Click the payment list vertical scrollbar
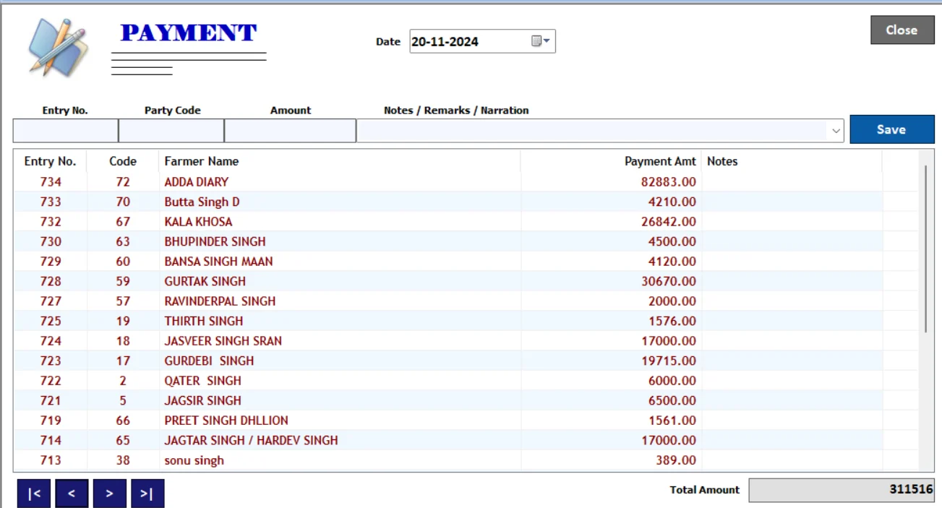 926,249
